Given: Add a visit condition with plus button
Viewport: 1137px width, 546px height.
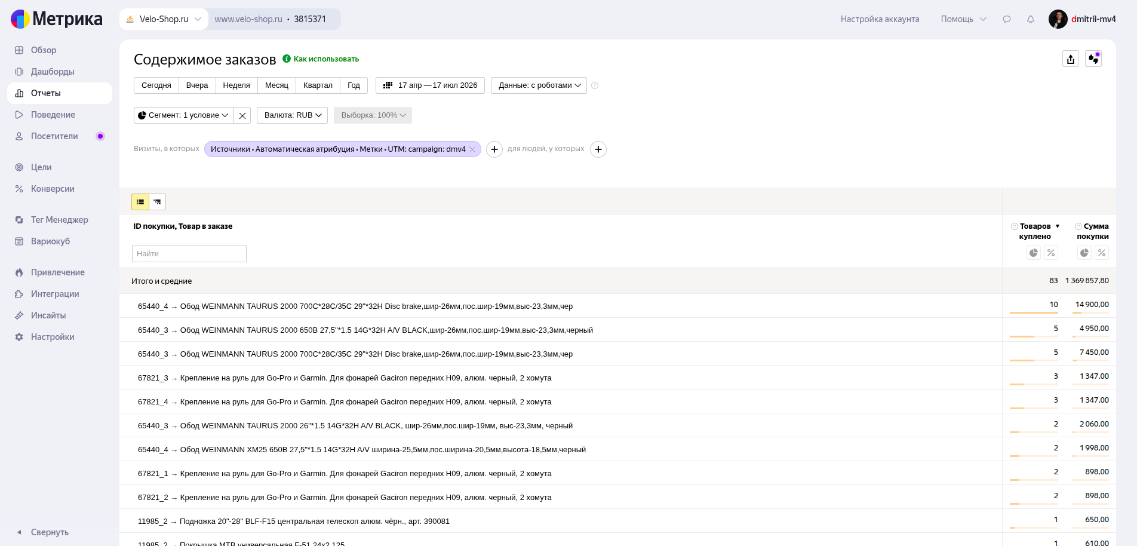Looking at the screenshot, I should coord(494,149).
